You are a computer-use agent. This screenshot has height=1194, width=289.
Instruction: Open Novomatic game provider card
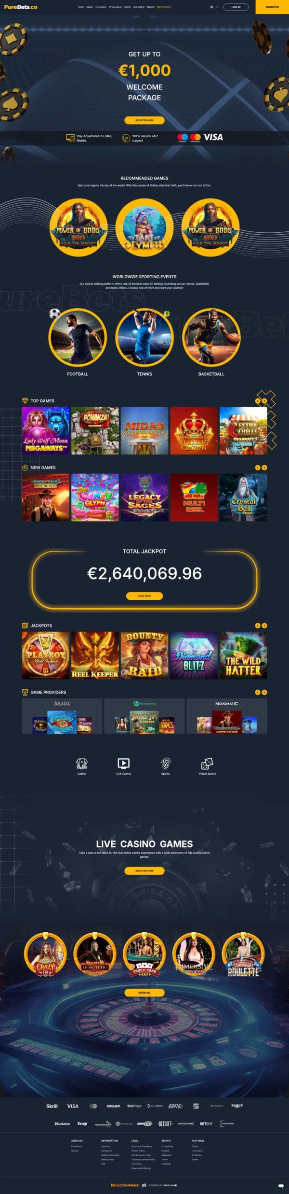[227, 716]
